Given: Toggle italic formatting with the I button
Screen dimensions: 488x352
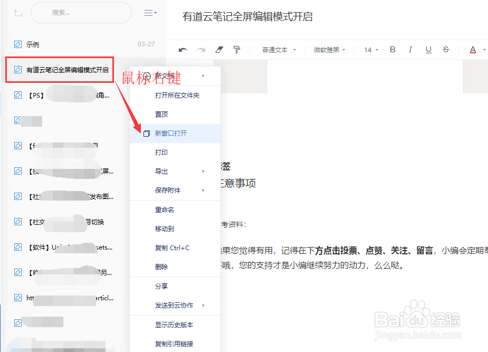Looking at the screenshot, I should click(410, 49).
